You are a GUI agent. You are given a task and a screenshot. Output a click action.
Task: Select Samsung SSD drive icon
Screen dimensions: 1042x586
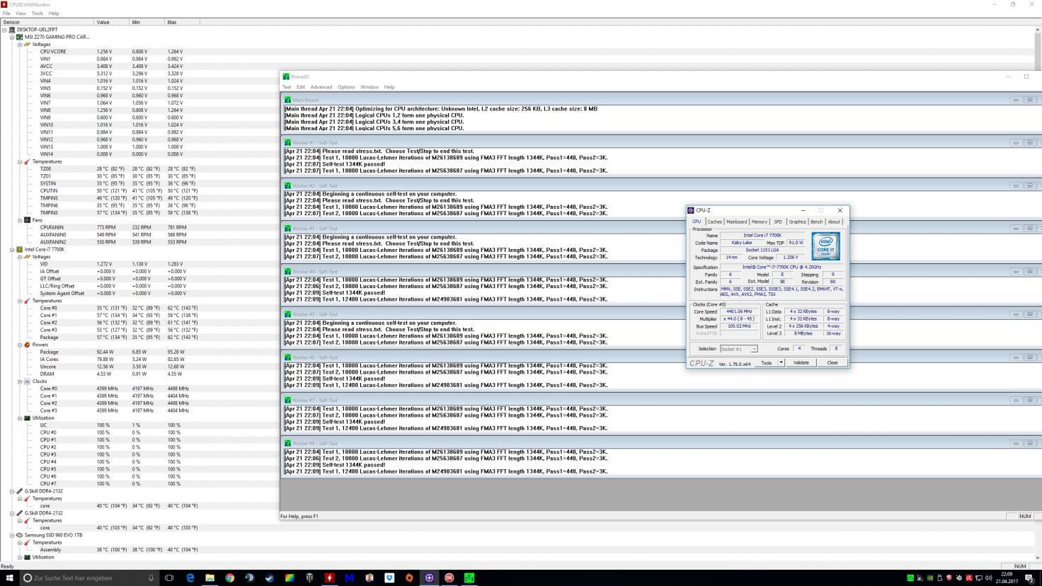click(20, 535)
